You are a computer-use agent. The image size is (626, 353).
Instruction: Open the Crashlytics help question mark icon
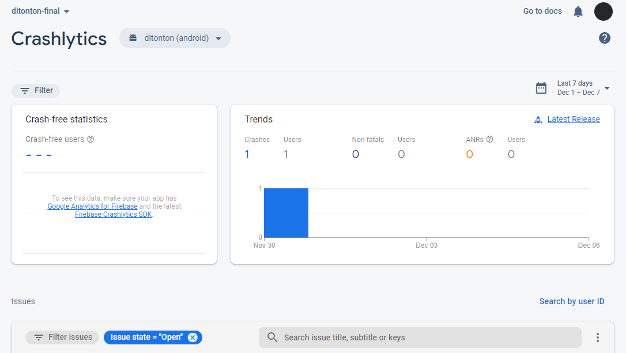pyautogui.click(x=604, y=38)
